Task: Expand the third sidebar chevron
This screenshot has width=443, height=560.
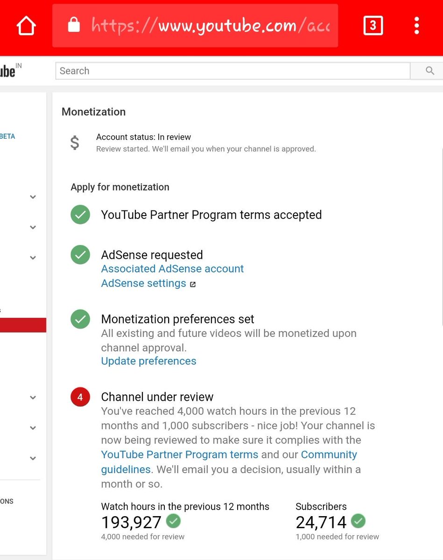Action: pyautogui.click(x=33, y=258)
